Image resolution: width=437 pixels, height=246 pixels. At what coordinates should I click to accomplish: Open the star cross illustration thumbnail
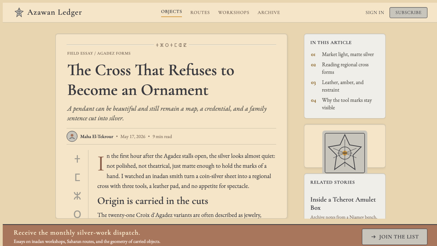345,152
